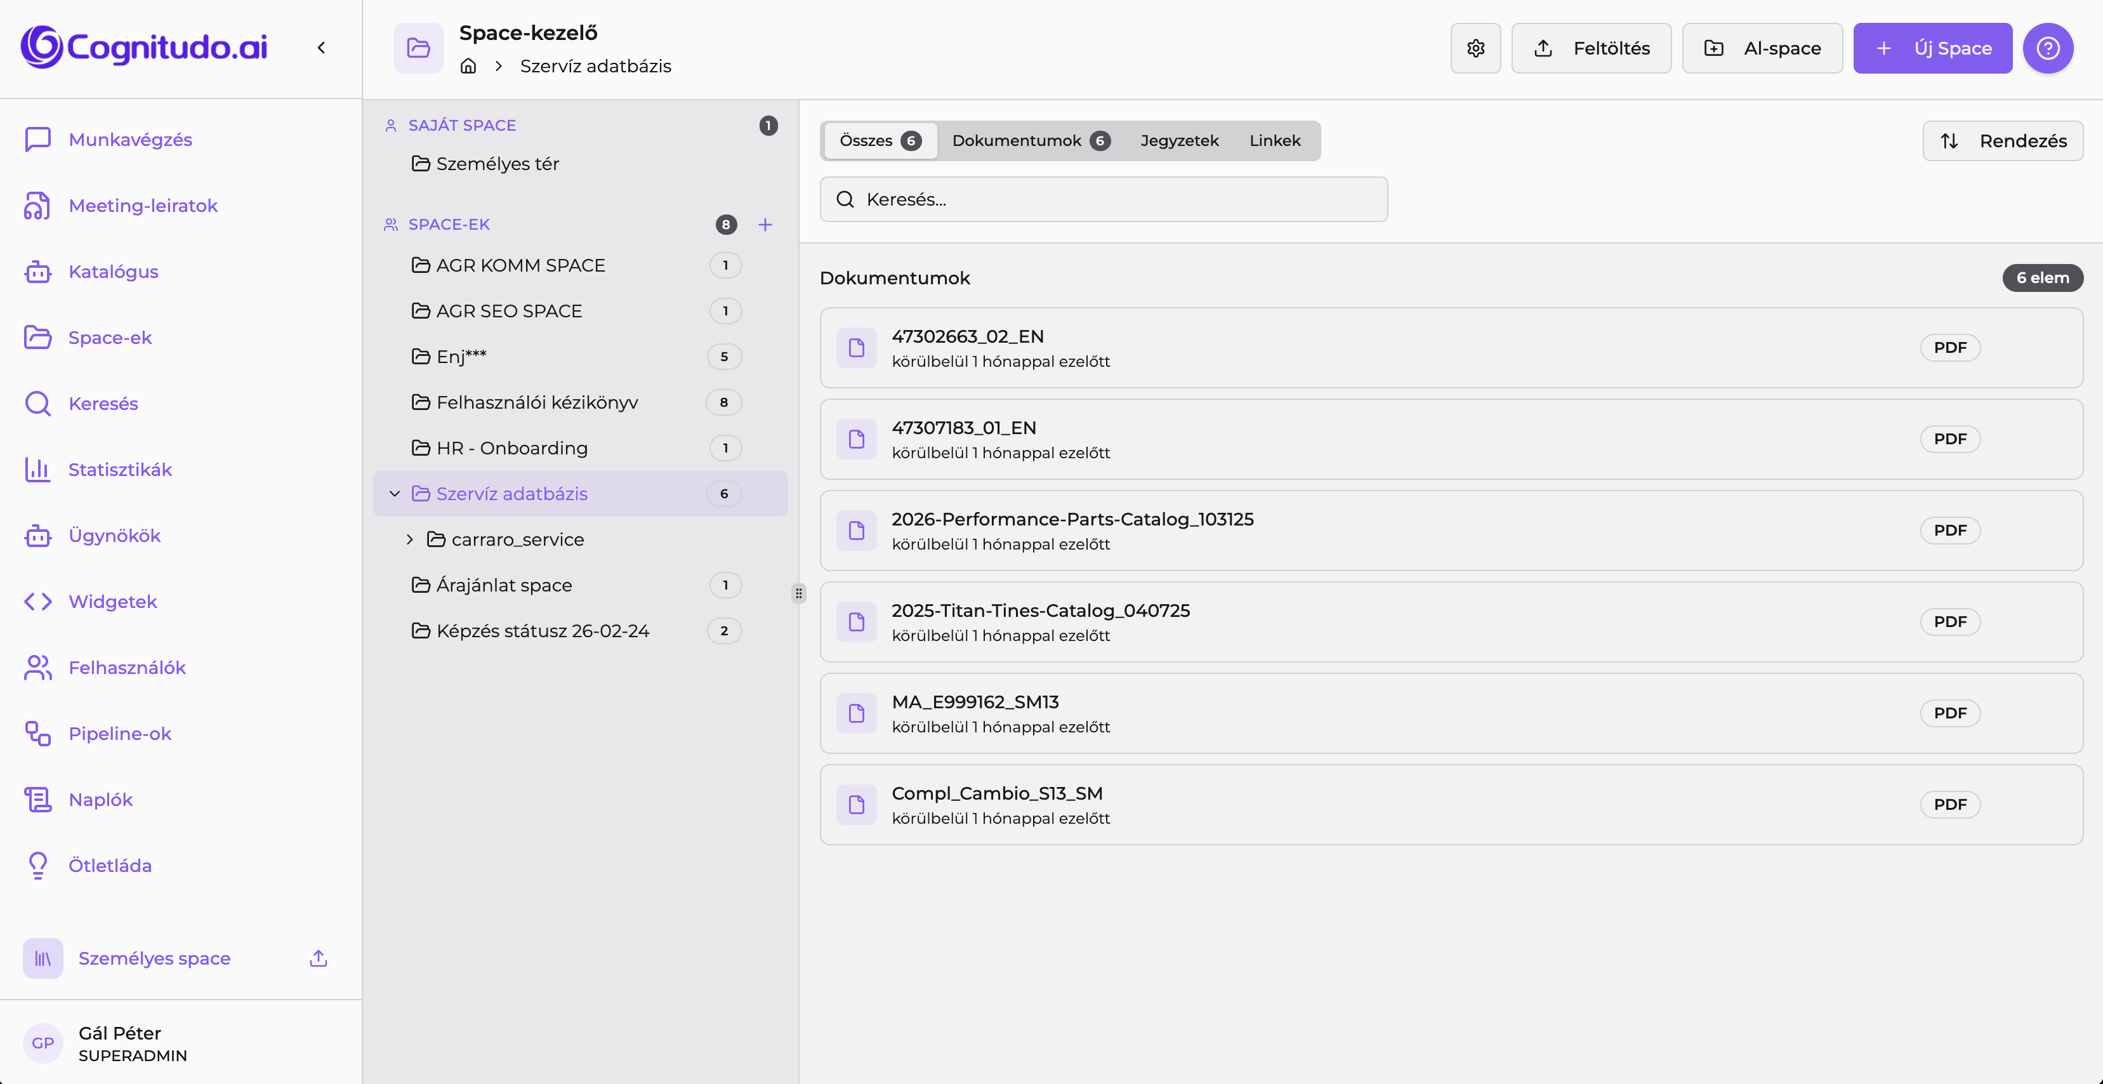The image size is (2103, 1084).
Task: Open the Rendezés sorting control
Action: tap(2001, 140)
